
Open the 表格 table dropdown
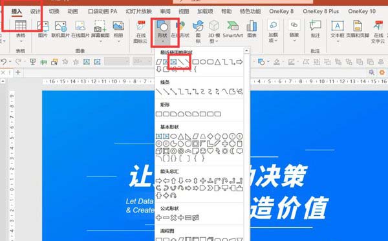21,31
